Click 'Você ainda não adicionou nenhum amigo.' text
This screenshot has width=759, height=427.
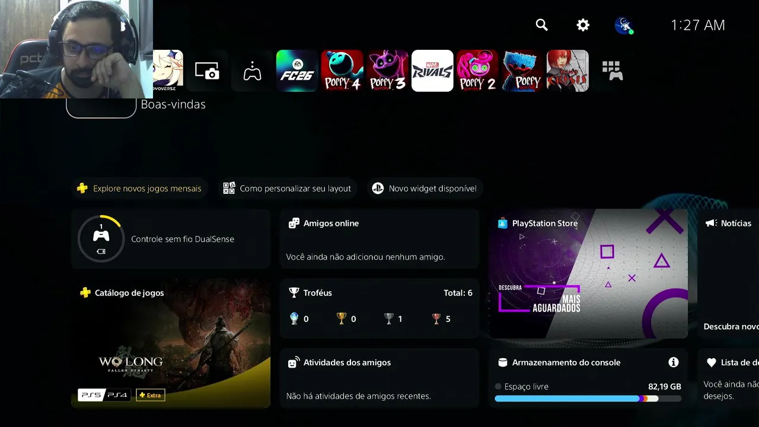pos(365,257)
